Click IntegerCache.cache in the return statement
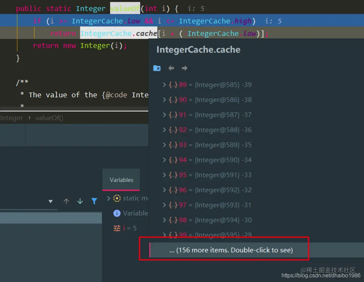Viewport: 364px width, 282px height. tap(118, 33)
